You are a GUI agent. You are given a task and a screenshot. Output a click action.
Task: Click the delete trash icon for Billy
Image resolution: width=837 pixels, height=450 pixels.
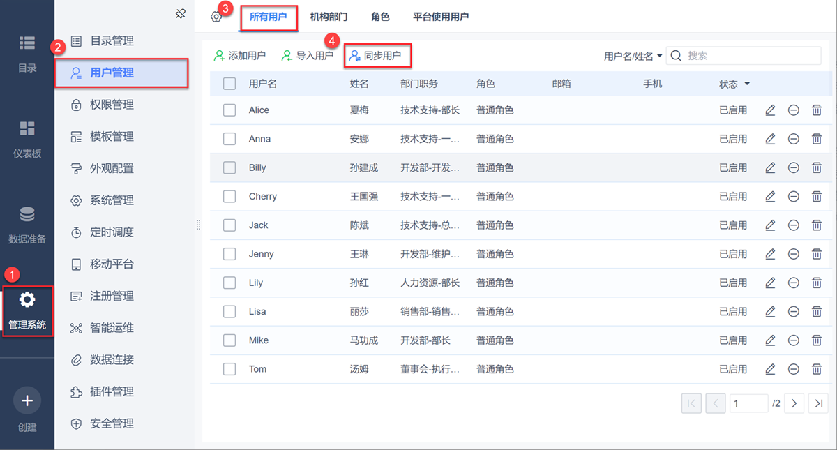(x=817, y=167)
